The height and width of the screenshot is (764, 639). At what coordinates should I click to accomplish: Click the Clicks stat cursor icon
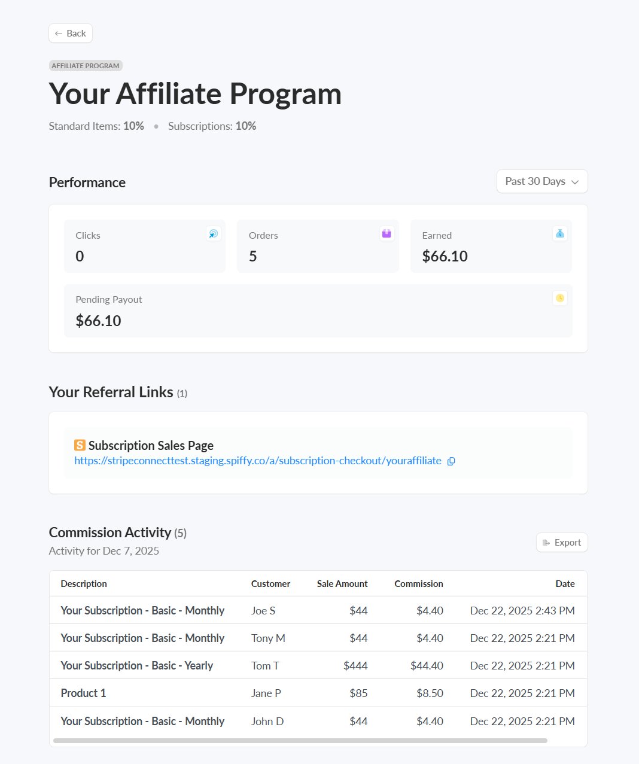(213, 234)
